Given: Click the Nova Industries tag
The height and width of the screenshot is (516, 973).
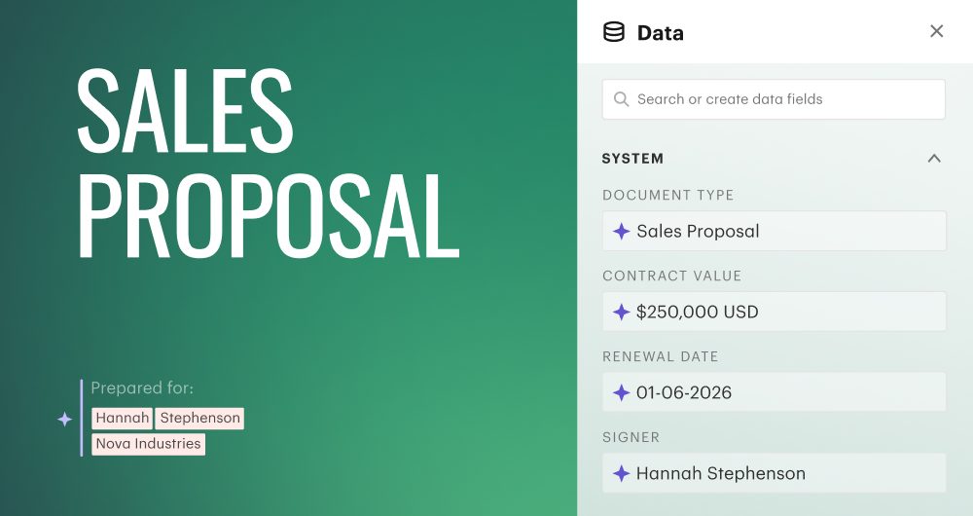Looking at the screenshot, I should click(148, 444).
